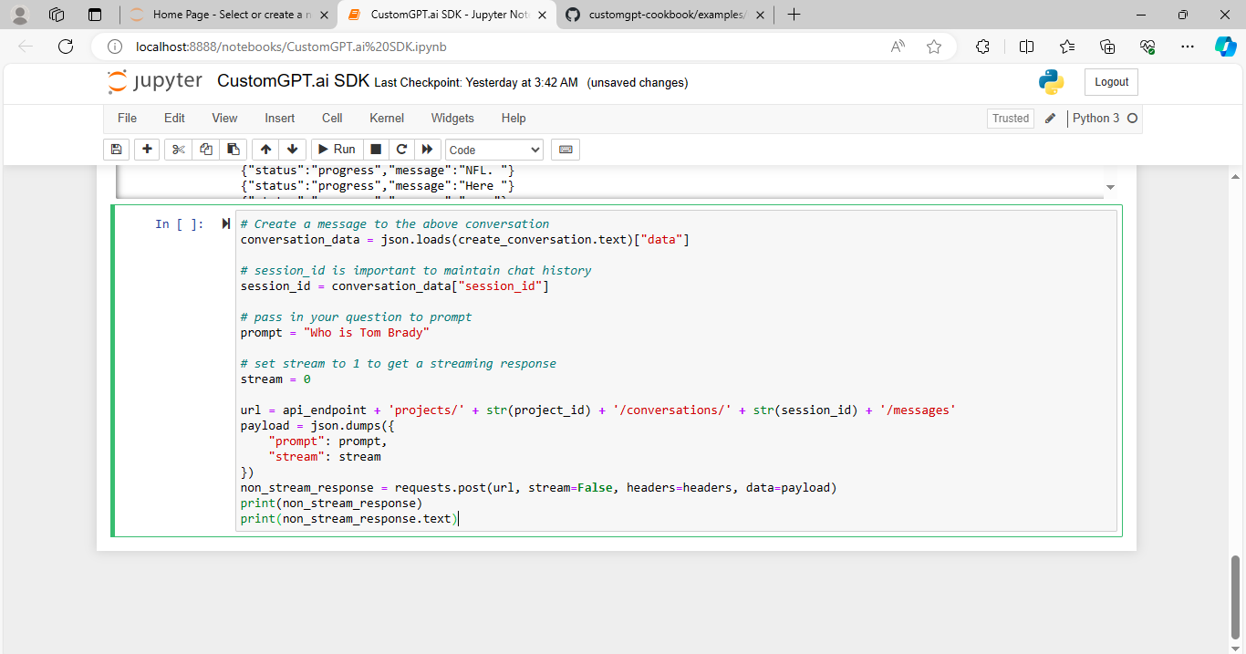Paste cell below using paste icon
This screenshot has width=1246, height=654.
(233, 149)
